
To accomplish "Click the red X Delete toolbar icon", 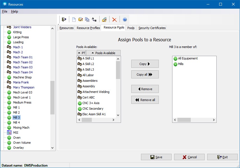I will point(114,20).
